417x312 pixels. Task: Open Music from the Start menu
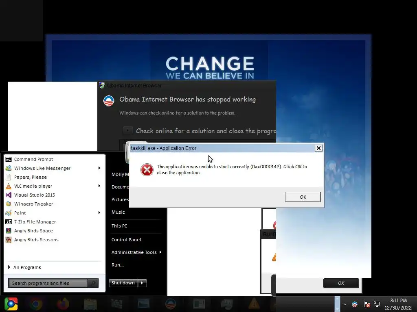[x=118, y=212]
